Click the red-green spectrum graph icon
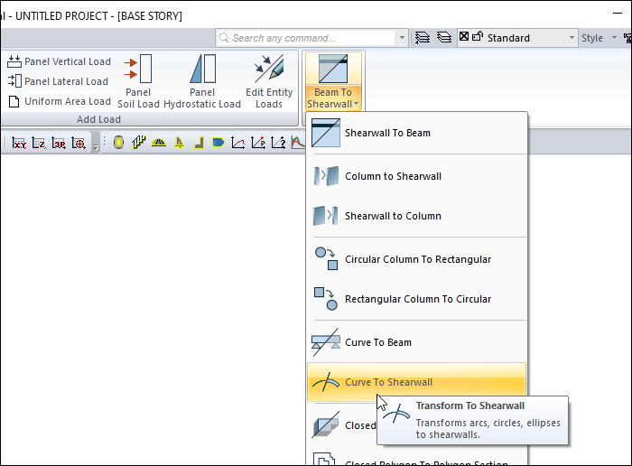This screenshot has height=466, width=632. [298, 143]
